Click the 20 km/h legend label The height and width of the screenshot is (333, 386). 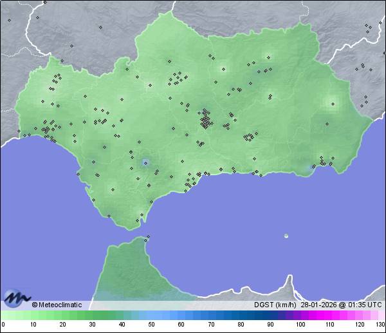[62, 324]
